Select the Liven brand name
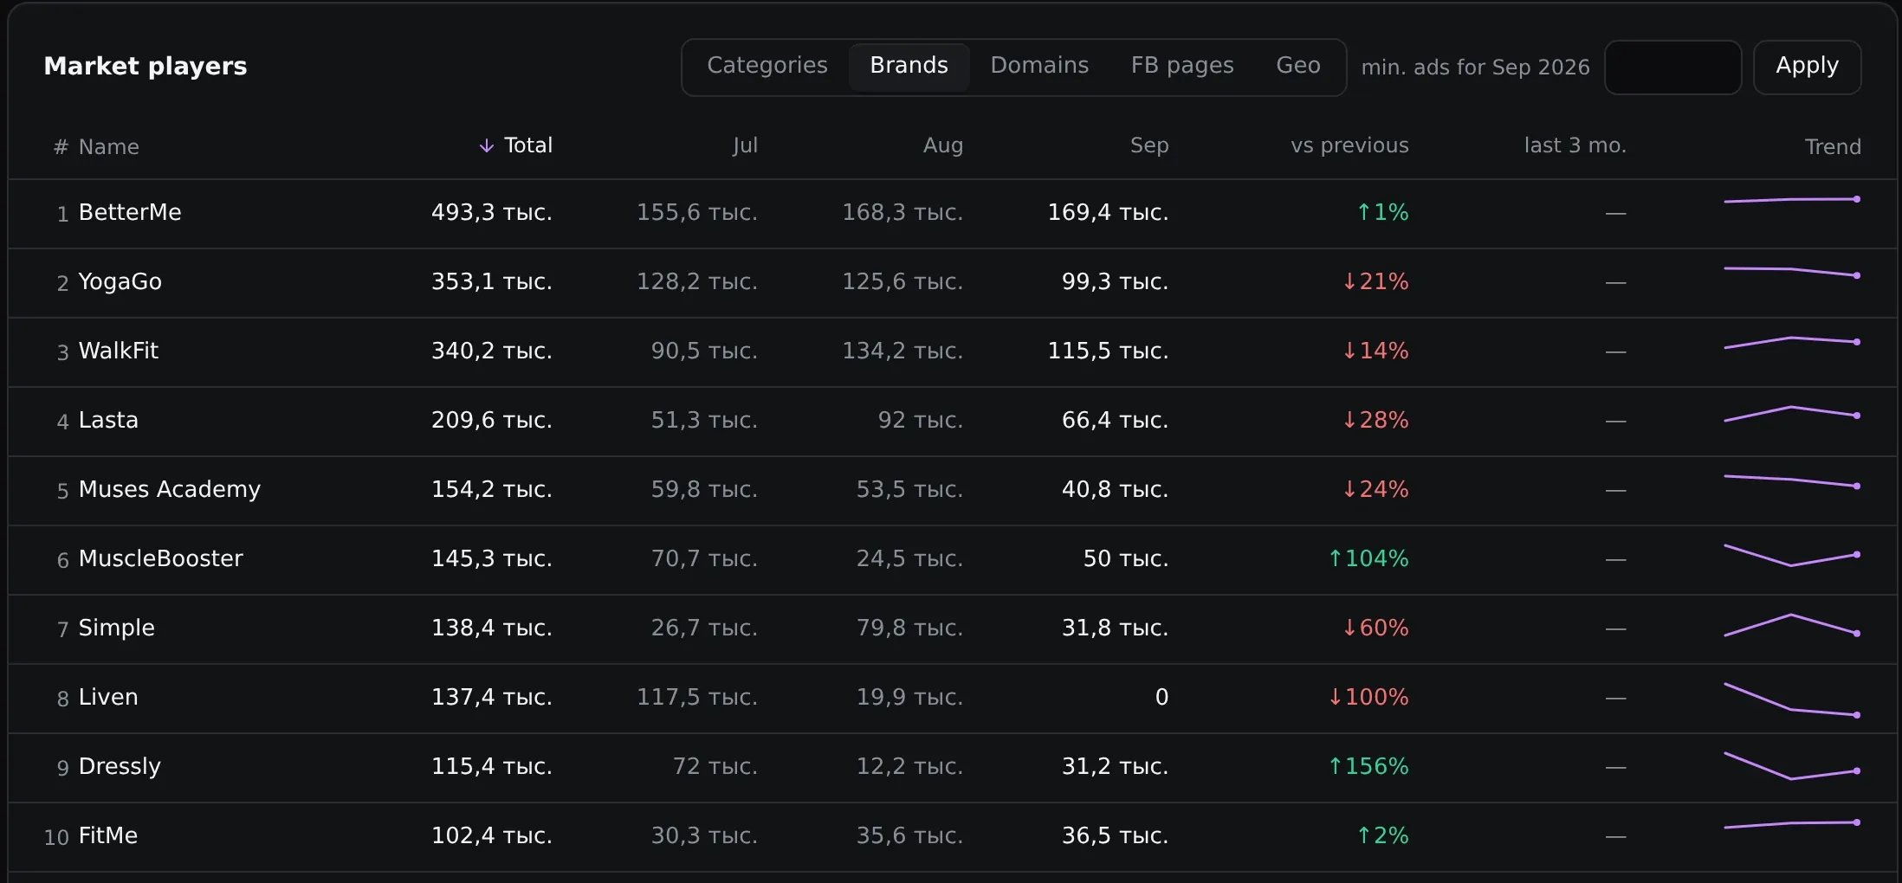The height and width of the screenshot is (883, 1902). [108, 697]
